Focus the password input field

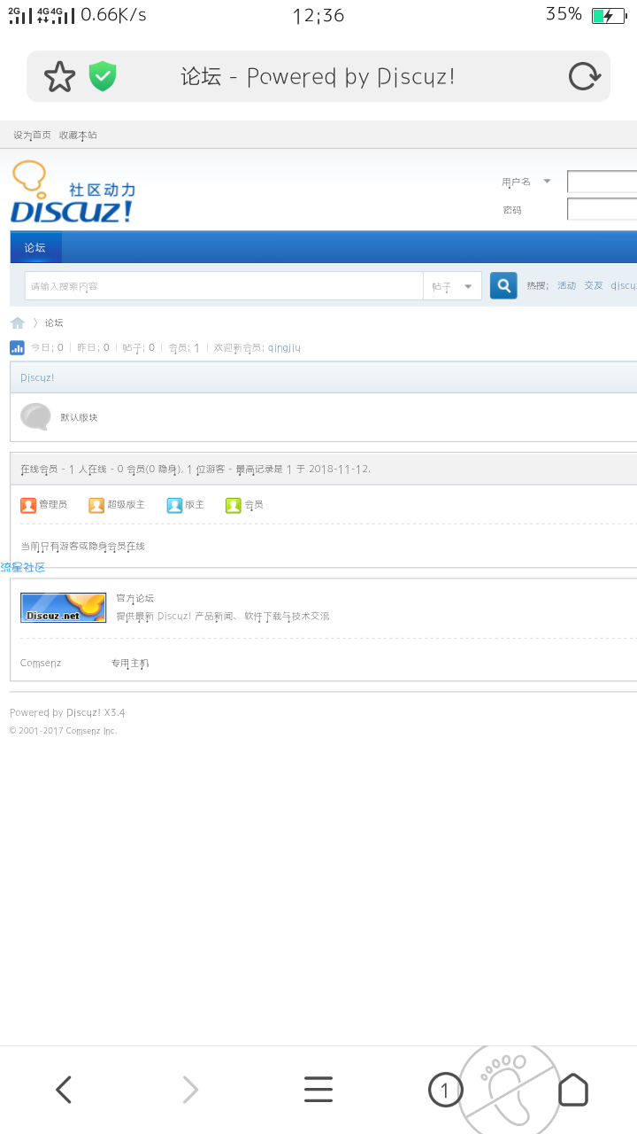point(602,209)
